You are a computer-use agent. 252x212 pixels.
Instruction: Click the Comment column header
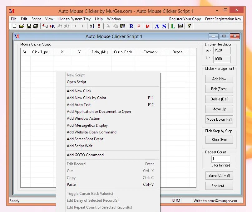(151, 52)
